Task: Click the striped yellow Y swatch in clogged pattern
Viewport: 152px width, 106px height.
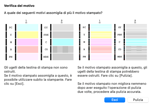Action: (x=101, y=34)
